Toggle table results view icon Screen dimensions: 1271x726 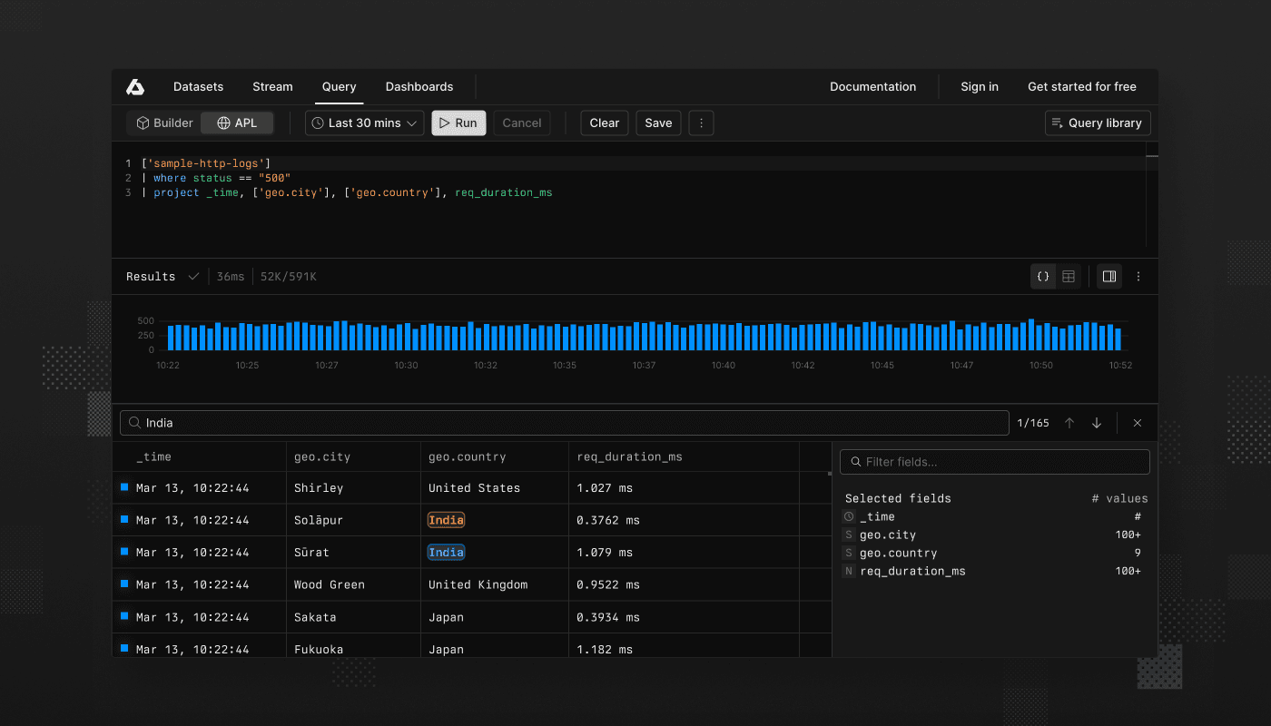pyautogui.click(x=1068, y=276)
